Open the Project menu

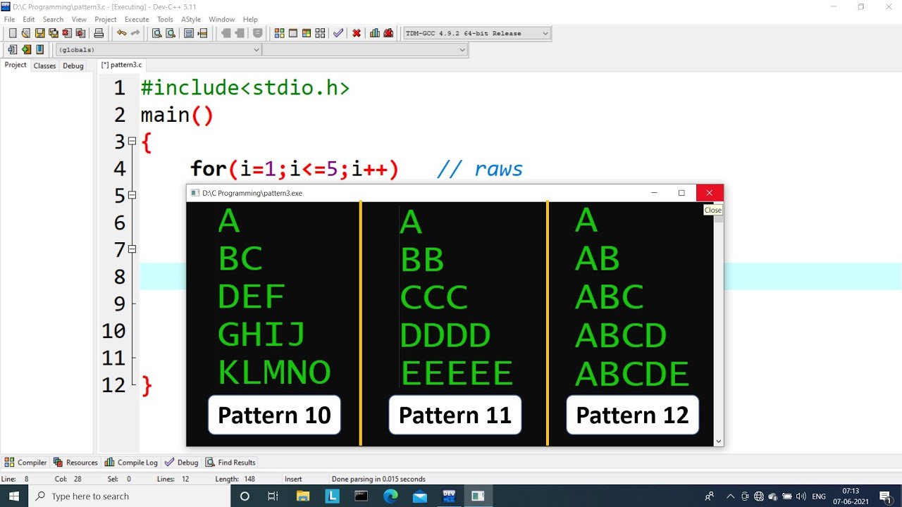coord(106,19)
